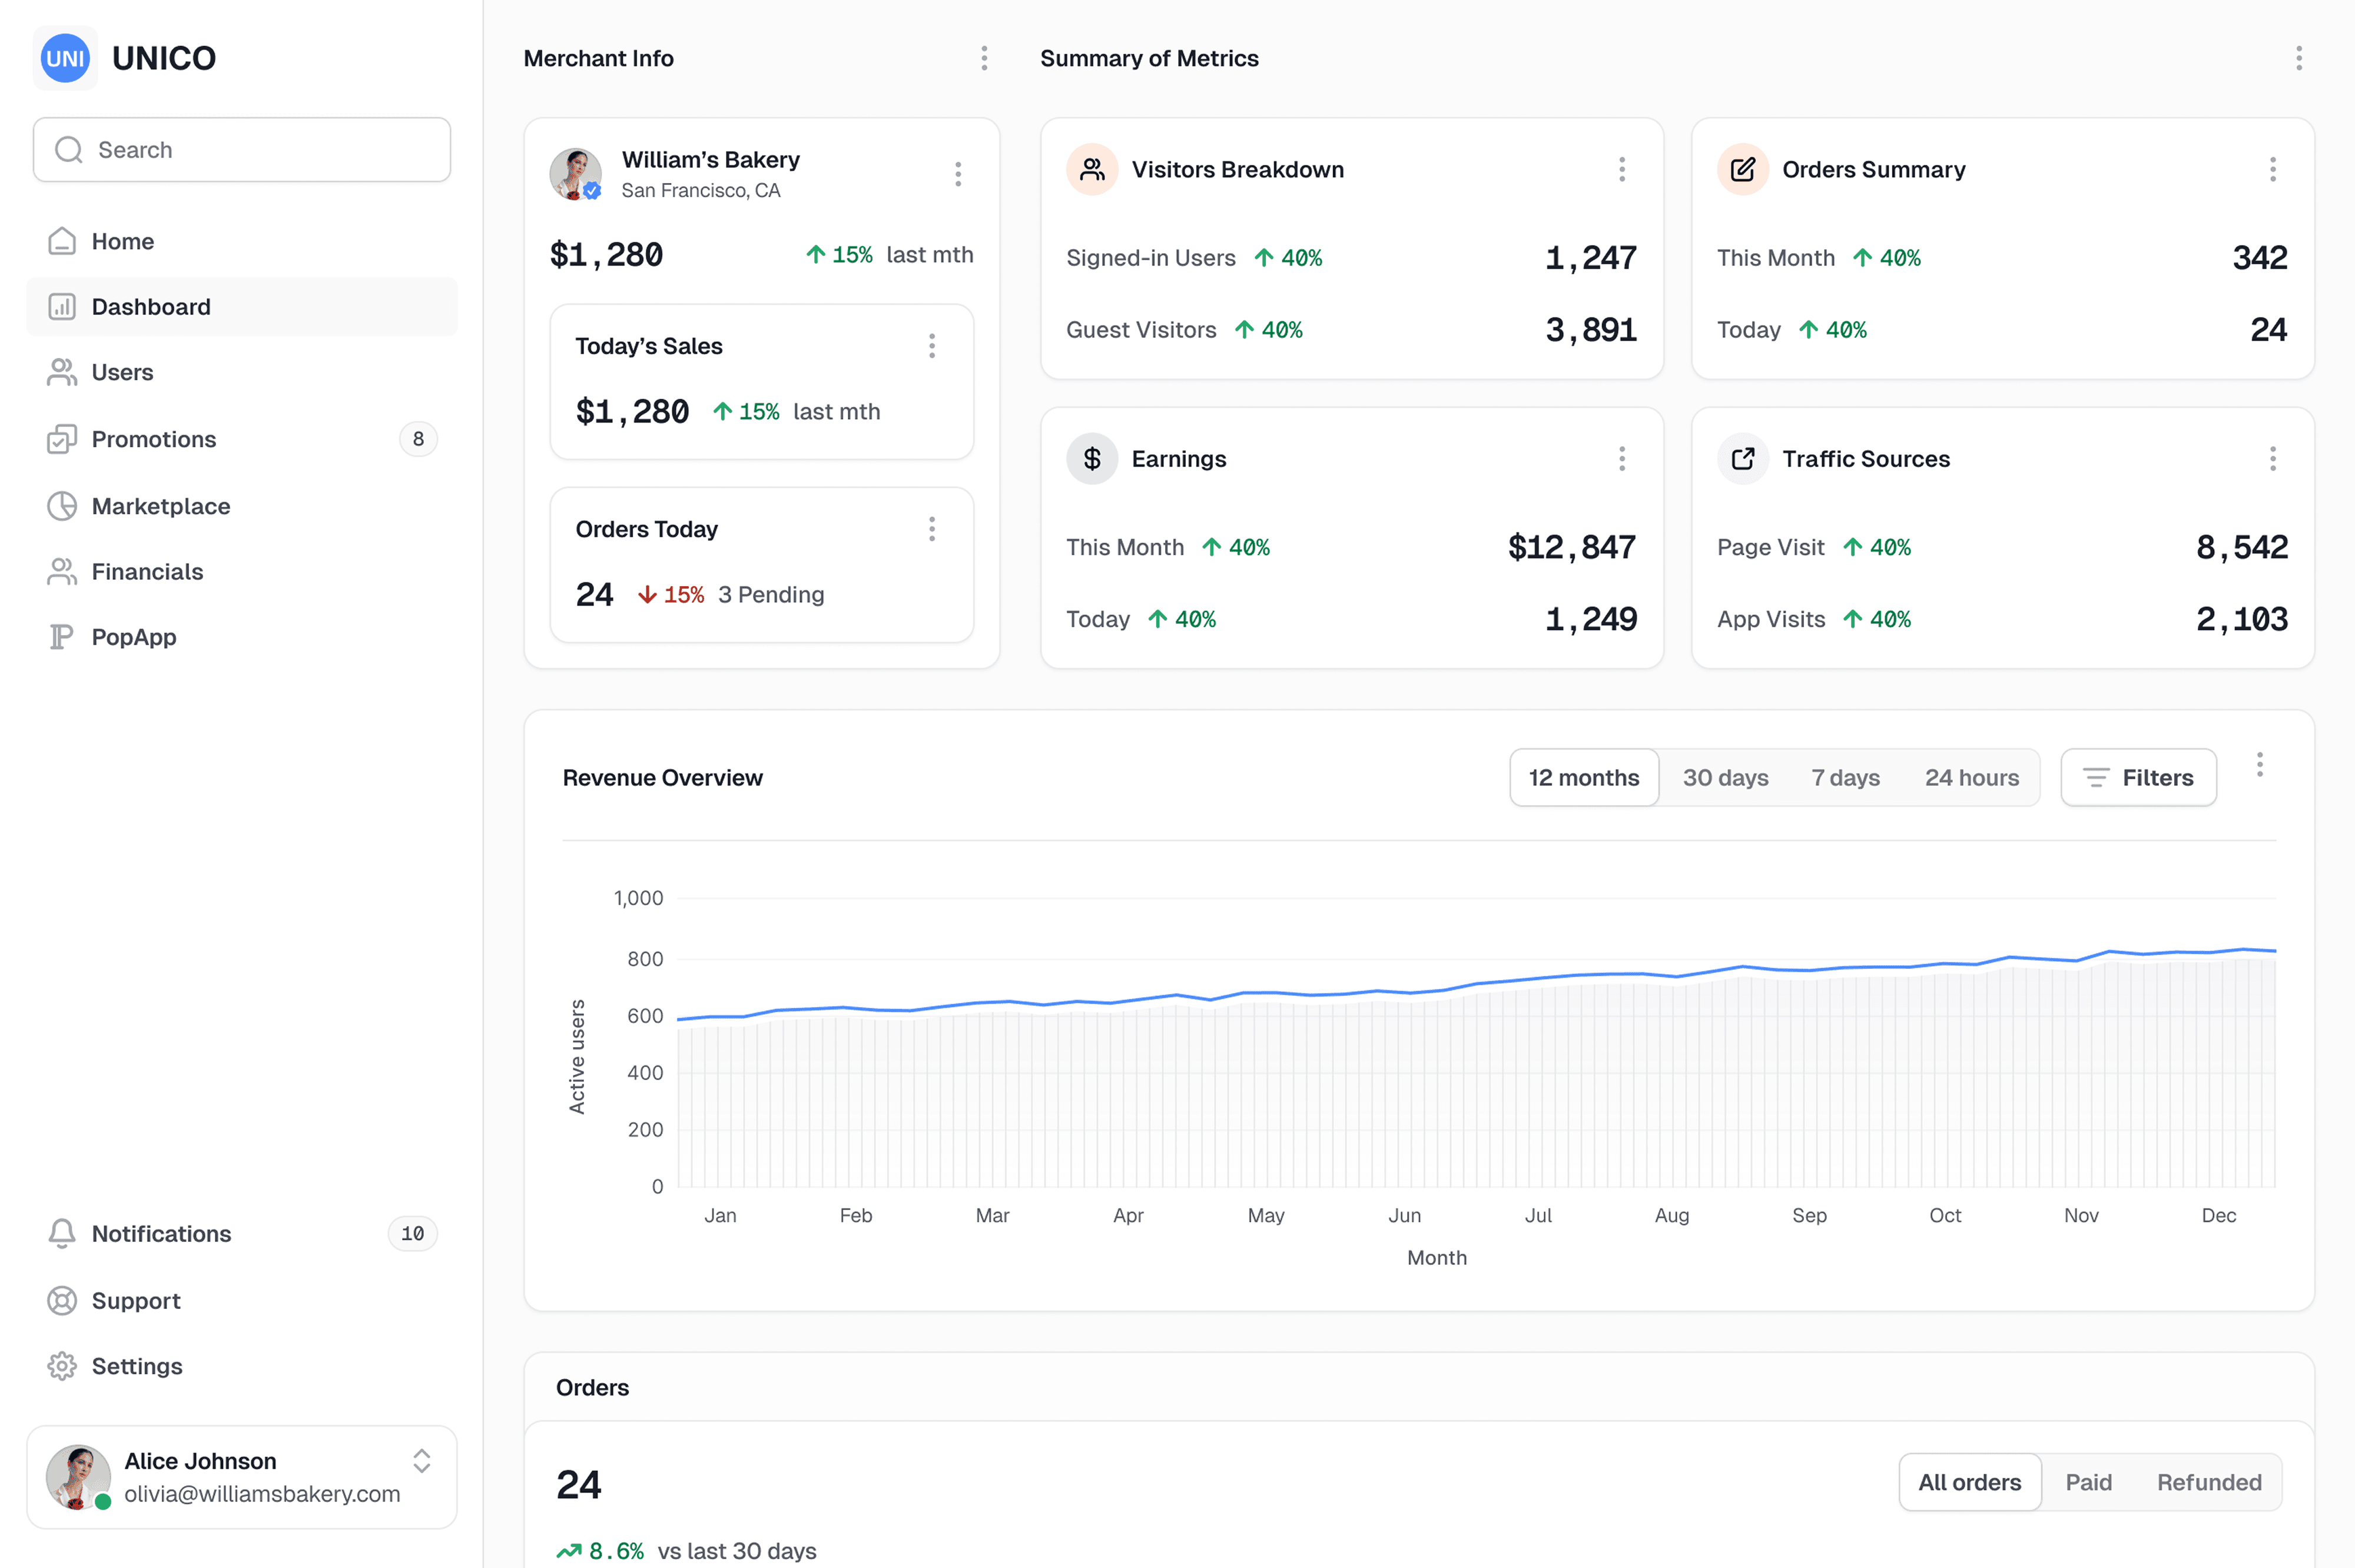The height and width of the screenshot is (1568, 2355).
Task: Open Notifications bell in sidebar
Action: 62,1233
